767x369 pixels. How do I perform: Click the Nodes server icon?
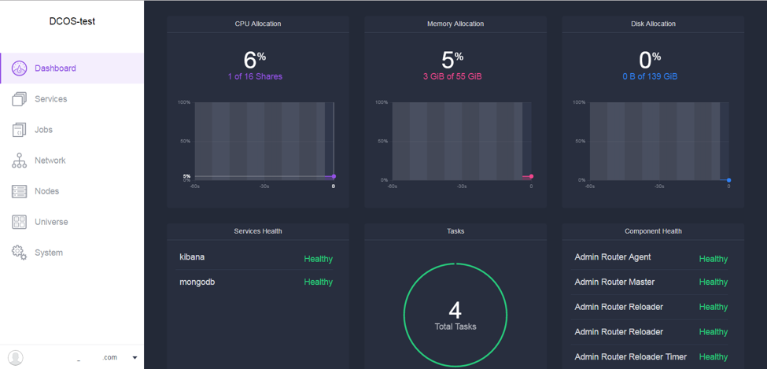pos(20,191)
